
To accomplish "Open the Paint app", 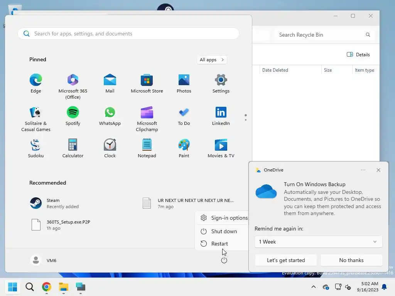I will (x=184, y=148).
